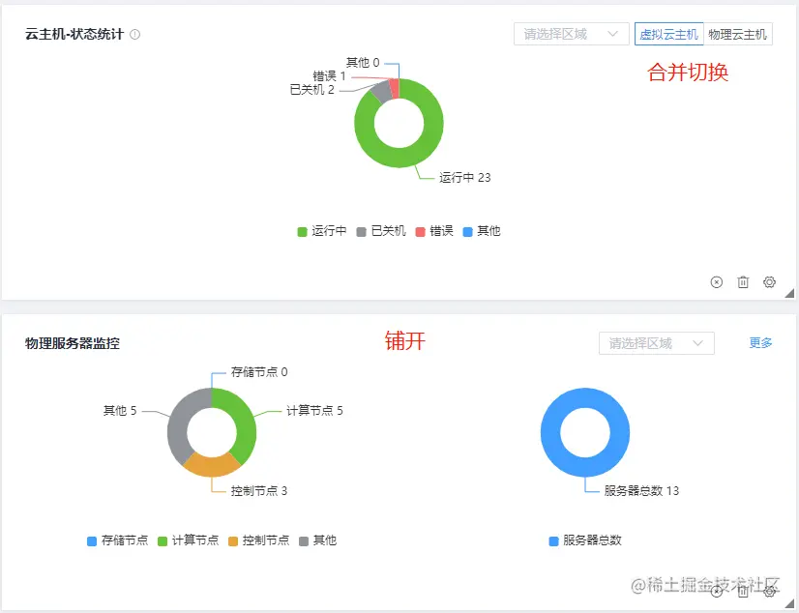The height and width of the screenshot is (613, 799).
Task: Click the 服务器总数 13 chart label
Action: 641,491
